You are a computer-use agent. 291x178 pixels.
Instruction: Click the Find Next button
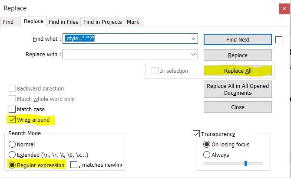[x=238, y=39]
